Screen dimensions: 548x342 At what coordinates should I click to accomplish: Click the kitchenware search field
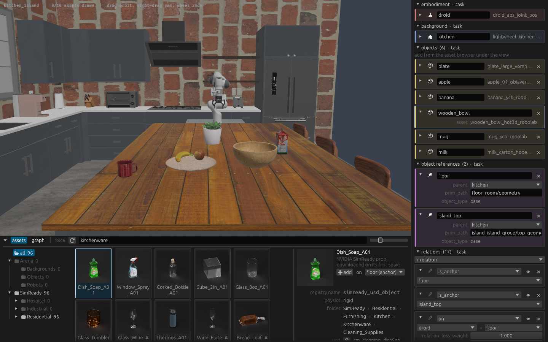(223, 240)
